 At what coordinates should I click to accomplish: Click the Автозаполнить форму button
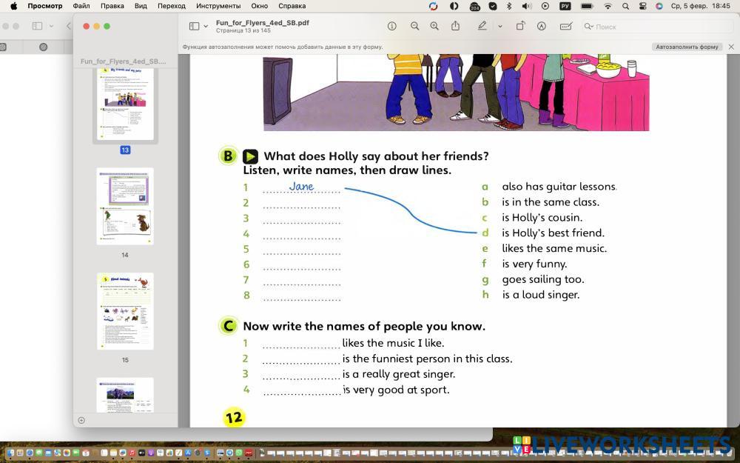[687, 47]
